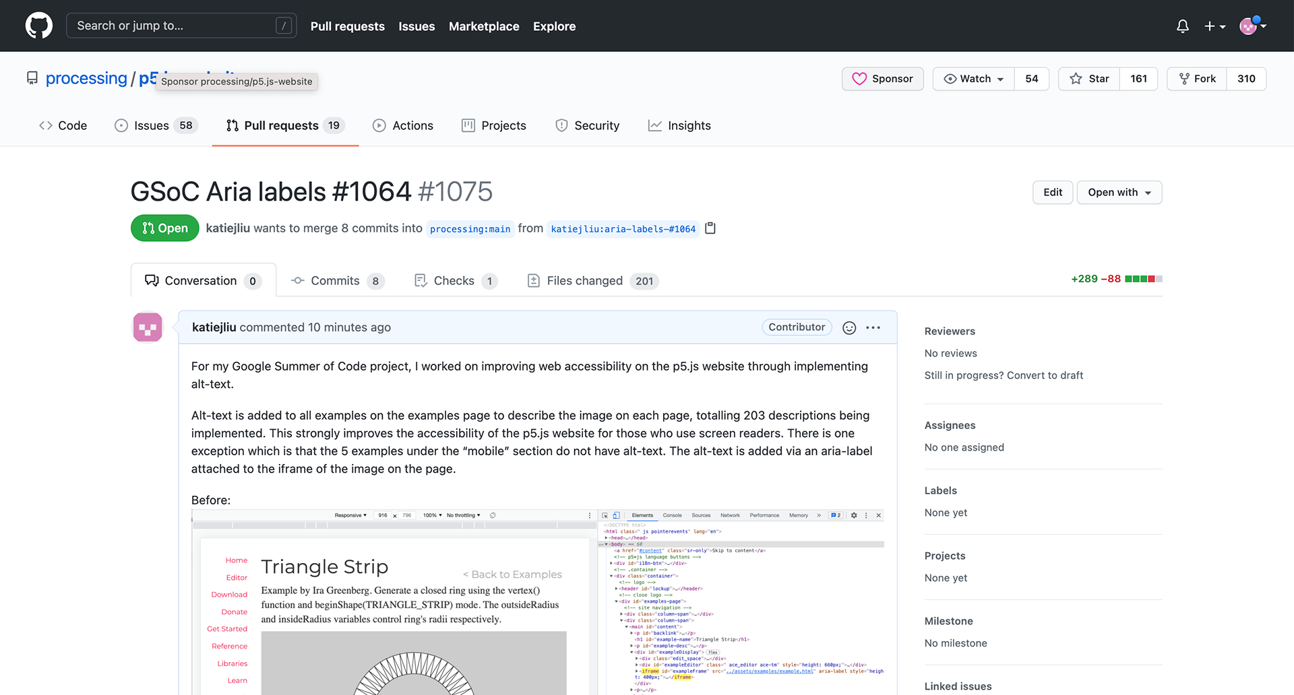Switch to the repository Pull requests tab
The height and width of the screenshot is (695, 1294).
[x=285, y=125]
